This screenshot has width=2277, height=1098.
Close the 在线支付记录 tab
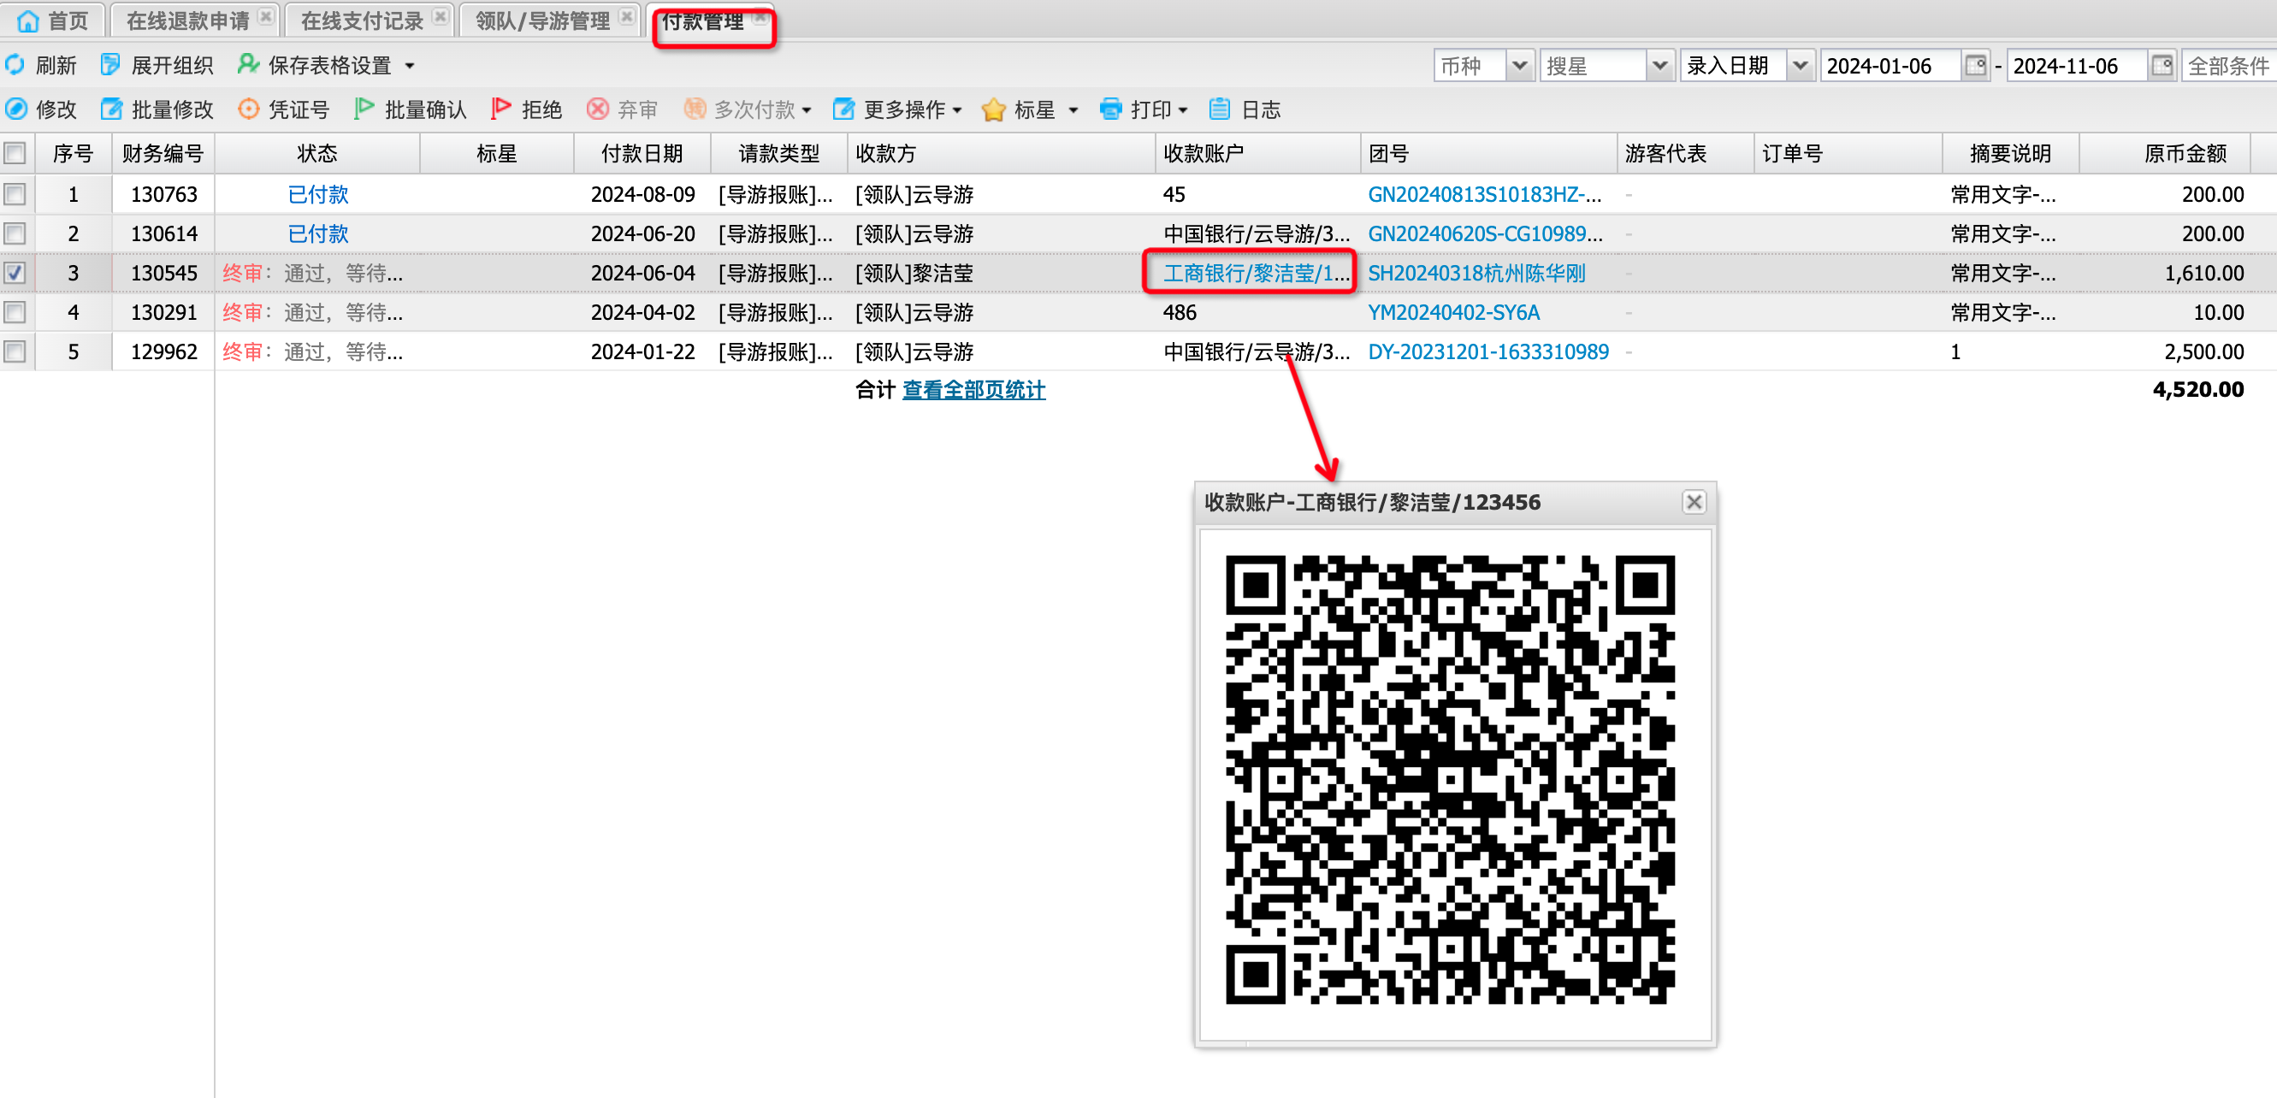click(x=441, y=18)
